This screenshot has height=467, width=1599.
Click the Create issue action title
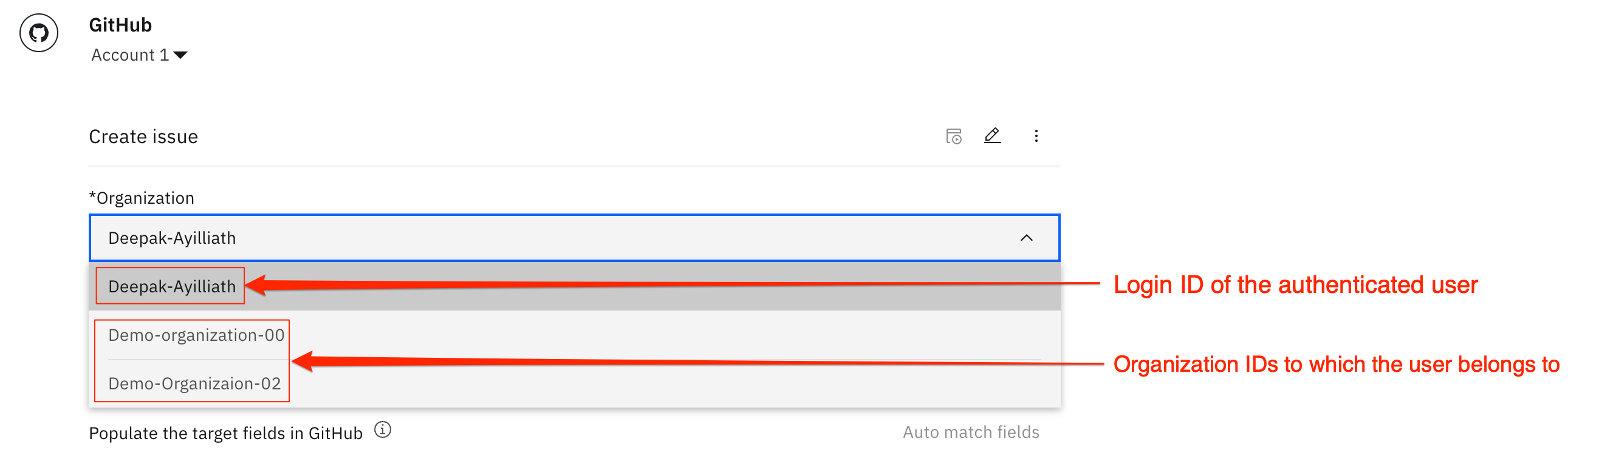(x=143, y=137)
